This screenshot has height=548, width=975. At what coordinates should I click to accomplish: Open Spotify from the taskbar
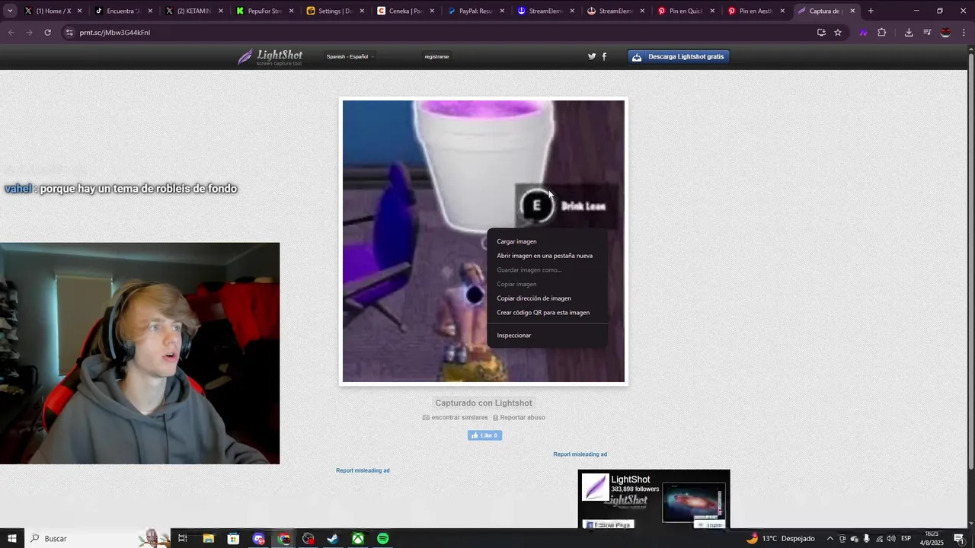point(383,538)
